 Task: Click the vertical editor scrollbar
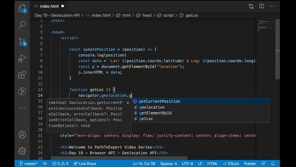(x=277, y=49)
